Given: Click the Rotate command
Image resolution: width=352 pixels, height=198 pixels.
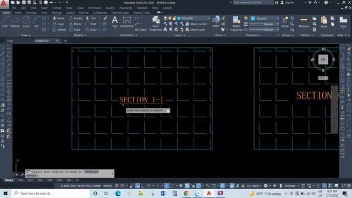Looking at the screenshot, I should pyautogui.click(x=76, y=18).
